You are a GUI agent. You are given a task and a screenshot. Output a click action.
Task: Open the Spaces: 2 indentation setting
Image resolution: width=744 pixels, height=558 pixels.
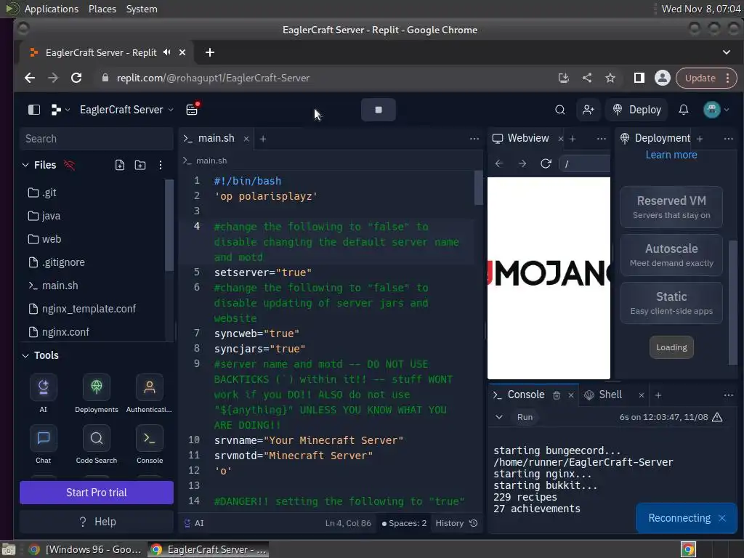click(404, 523)
